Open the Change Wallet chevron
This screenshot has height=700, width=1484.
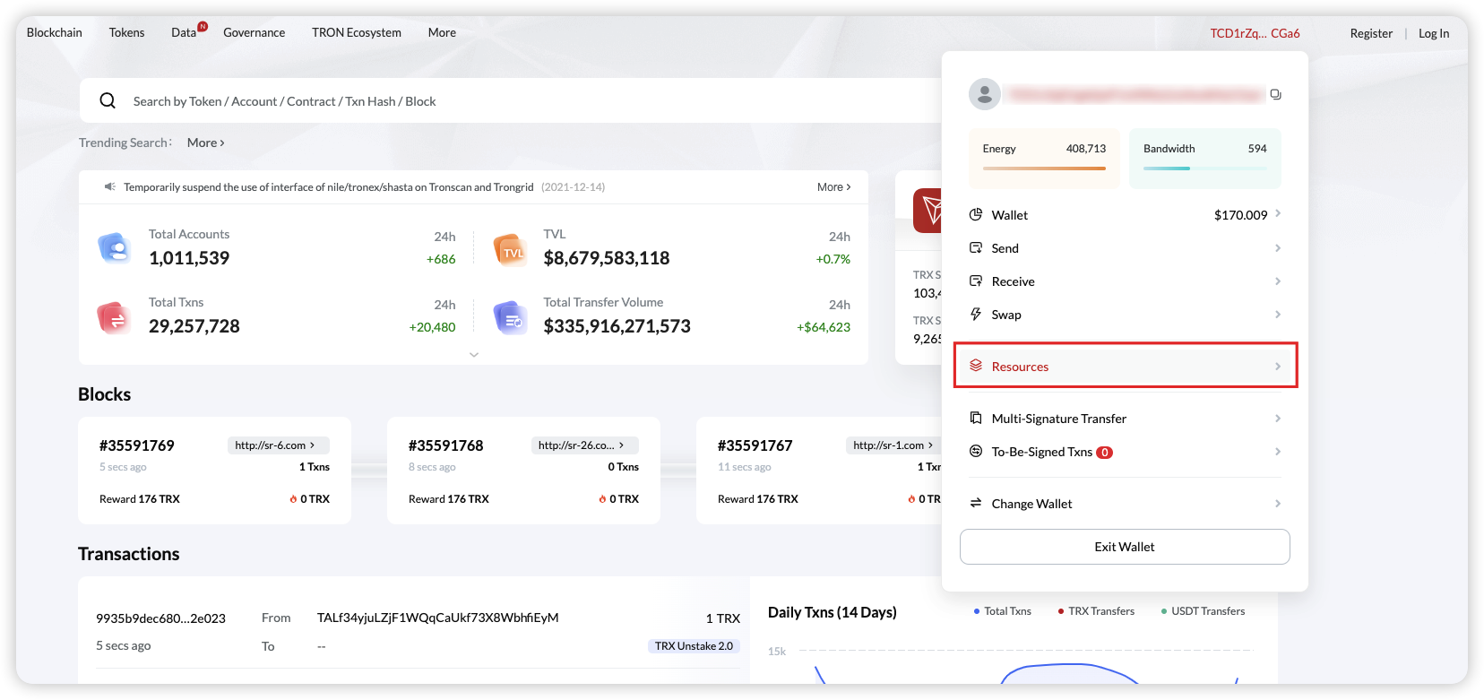click(x=1278, y=503)
